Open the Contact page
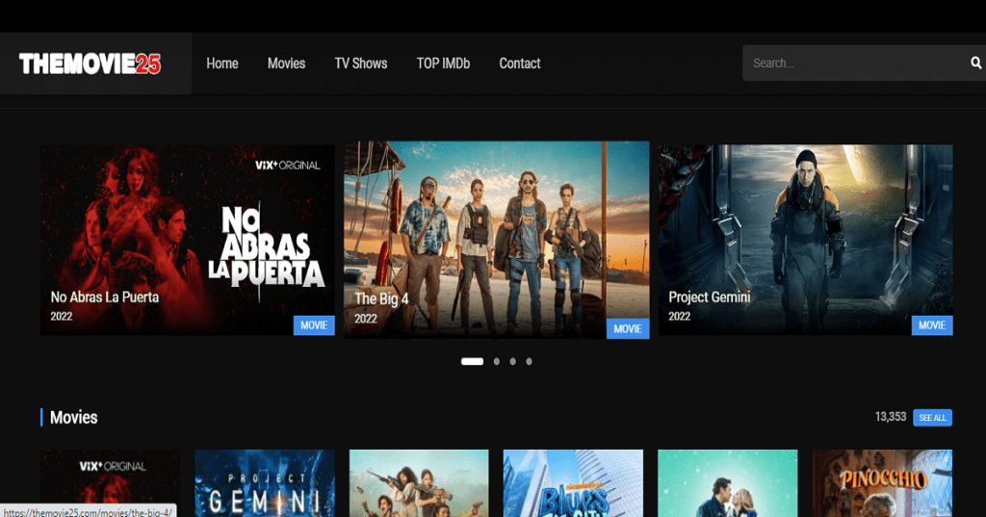The width and height of the screenshot is (986, 517). [x=519, y=64]
